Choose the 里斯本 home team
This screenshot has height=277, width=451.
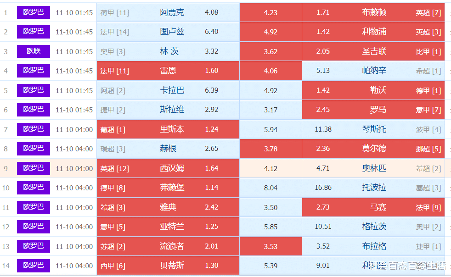point(172,129)
